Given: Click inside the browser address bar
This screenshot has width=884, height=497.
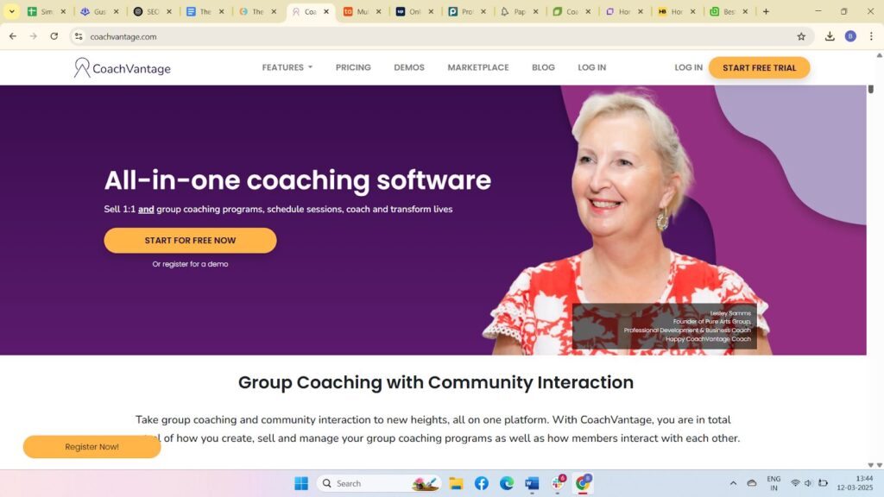Looking at the screenshot, I should click(x=259, y=36).
